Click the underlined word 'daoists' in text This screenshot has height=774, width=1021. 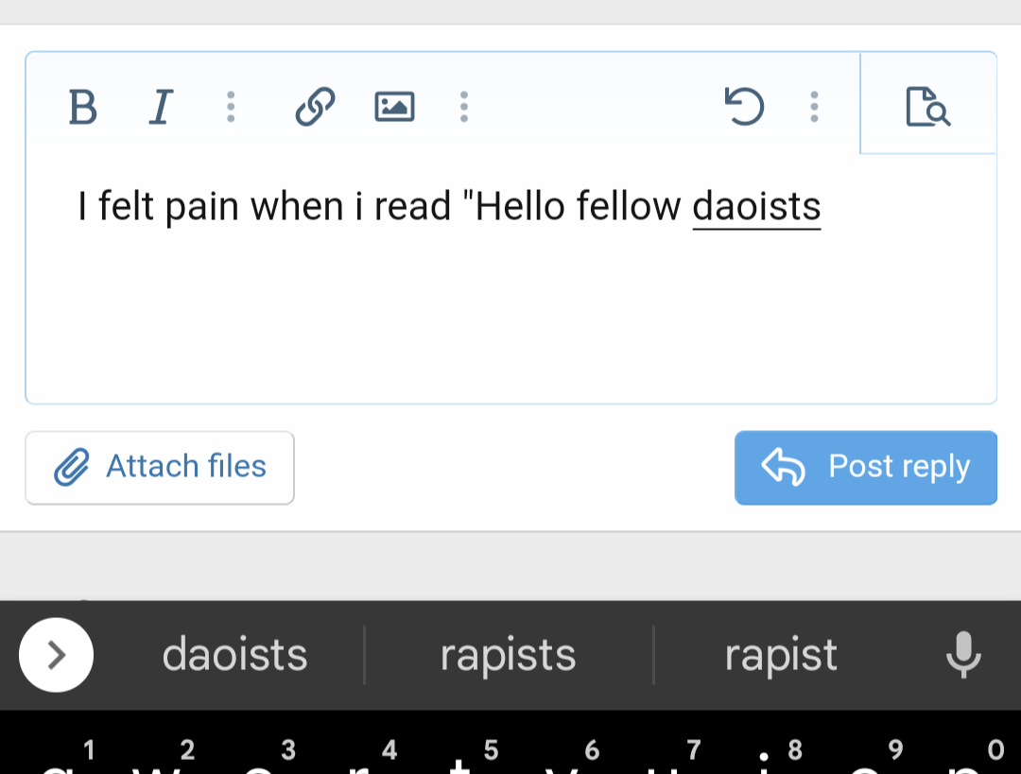click(x=755, y=205)
